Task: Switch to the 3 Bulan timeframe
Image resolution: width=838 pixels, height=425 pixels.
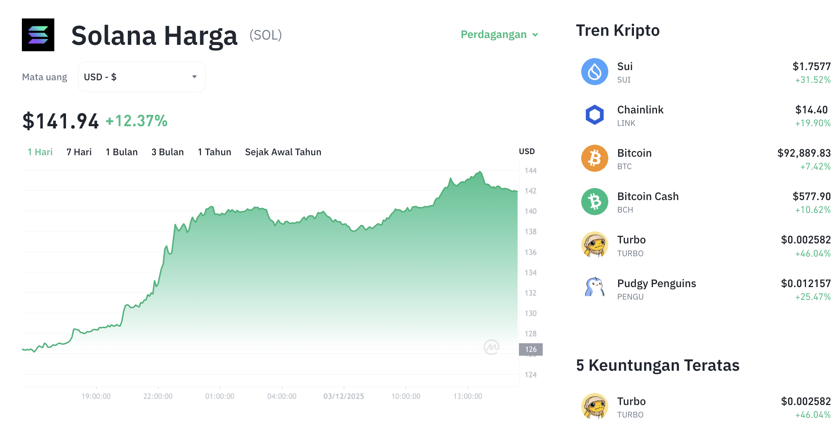Action: coord(167,152)
